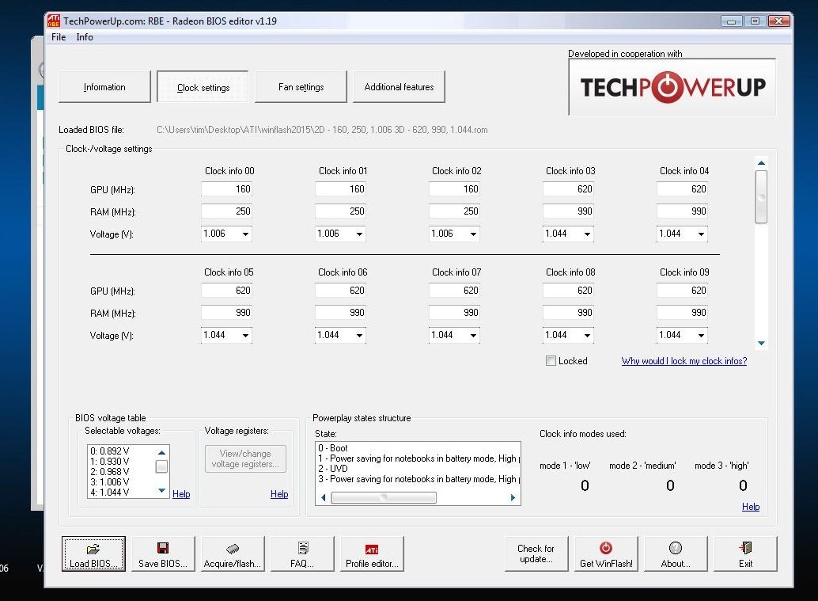Open the FAQ document button
818x601 pixels.
pos(302,553)
